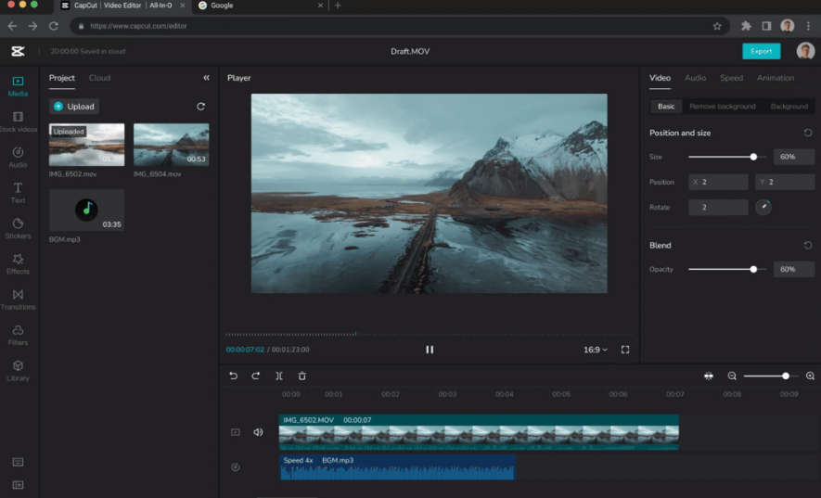Split the clip at playhead
Image resolution: width=821 pixels, height=498 pixels.
point(279,376)
